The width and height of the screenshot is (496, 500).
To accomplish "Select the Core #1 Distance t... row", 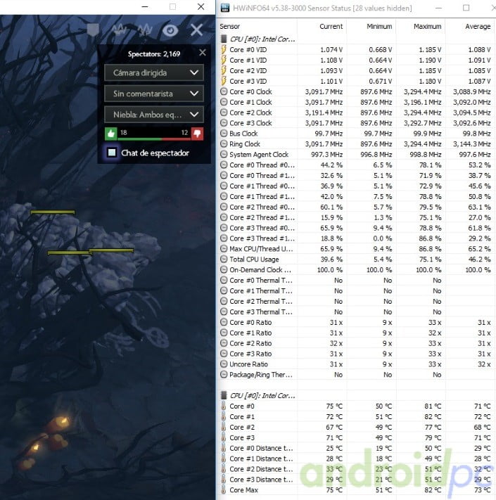I will (x=356, y=459).
